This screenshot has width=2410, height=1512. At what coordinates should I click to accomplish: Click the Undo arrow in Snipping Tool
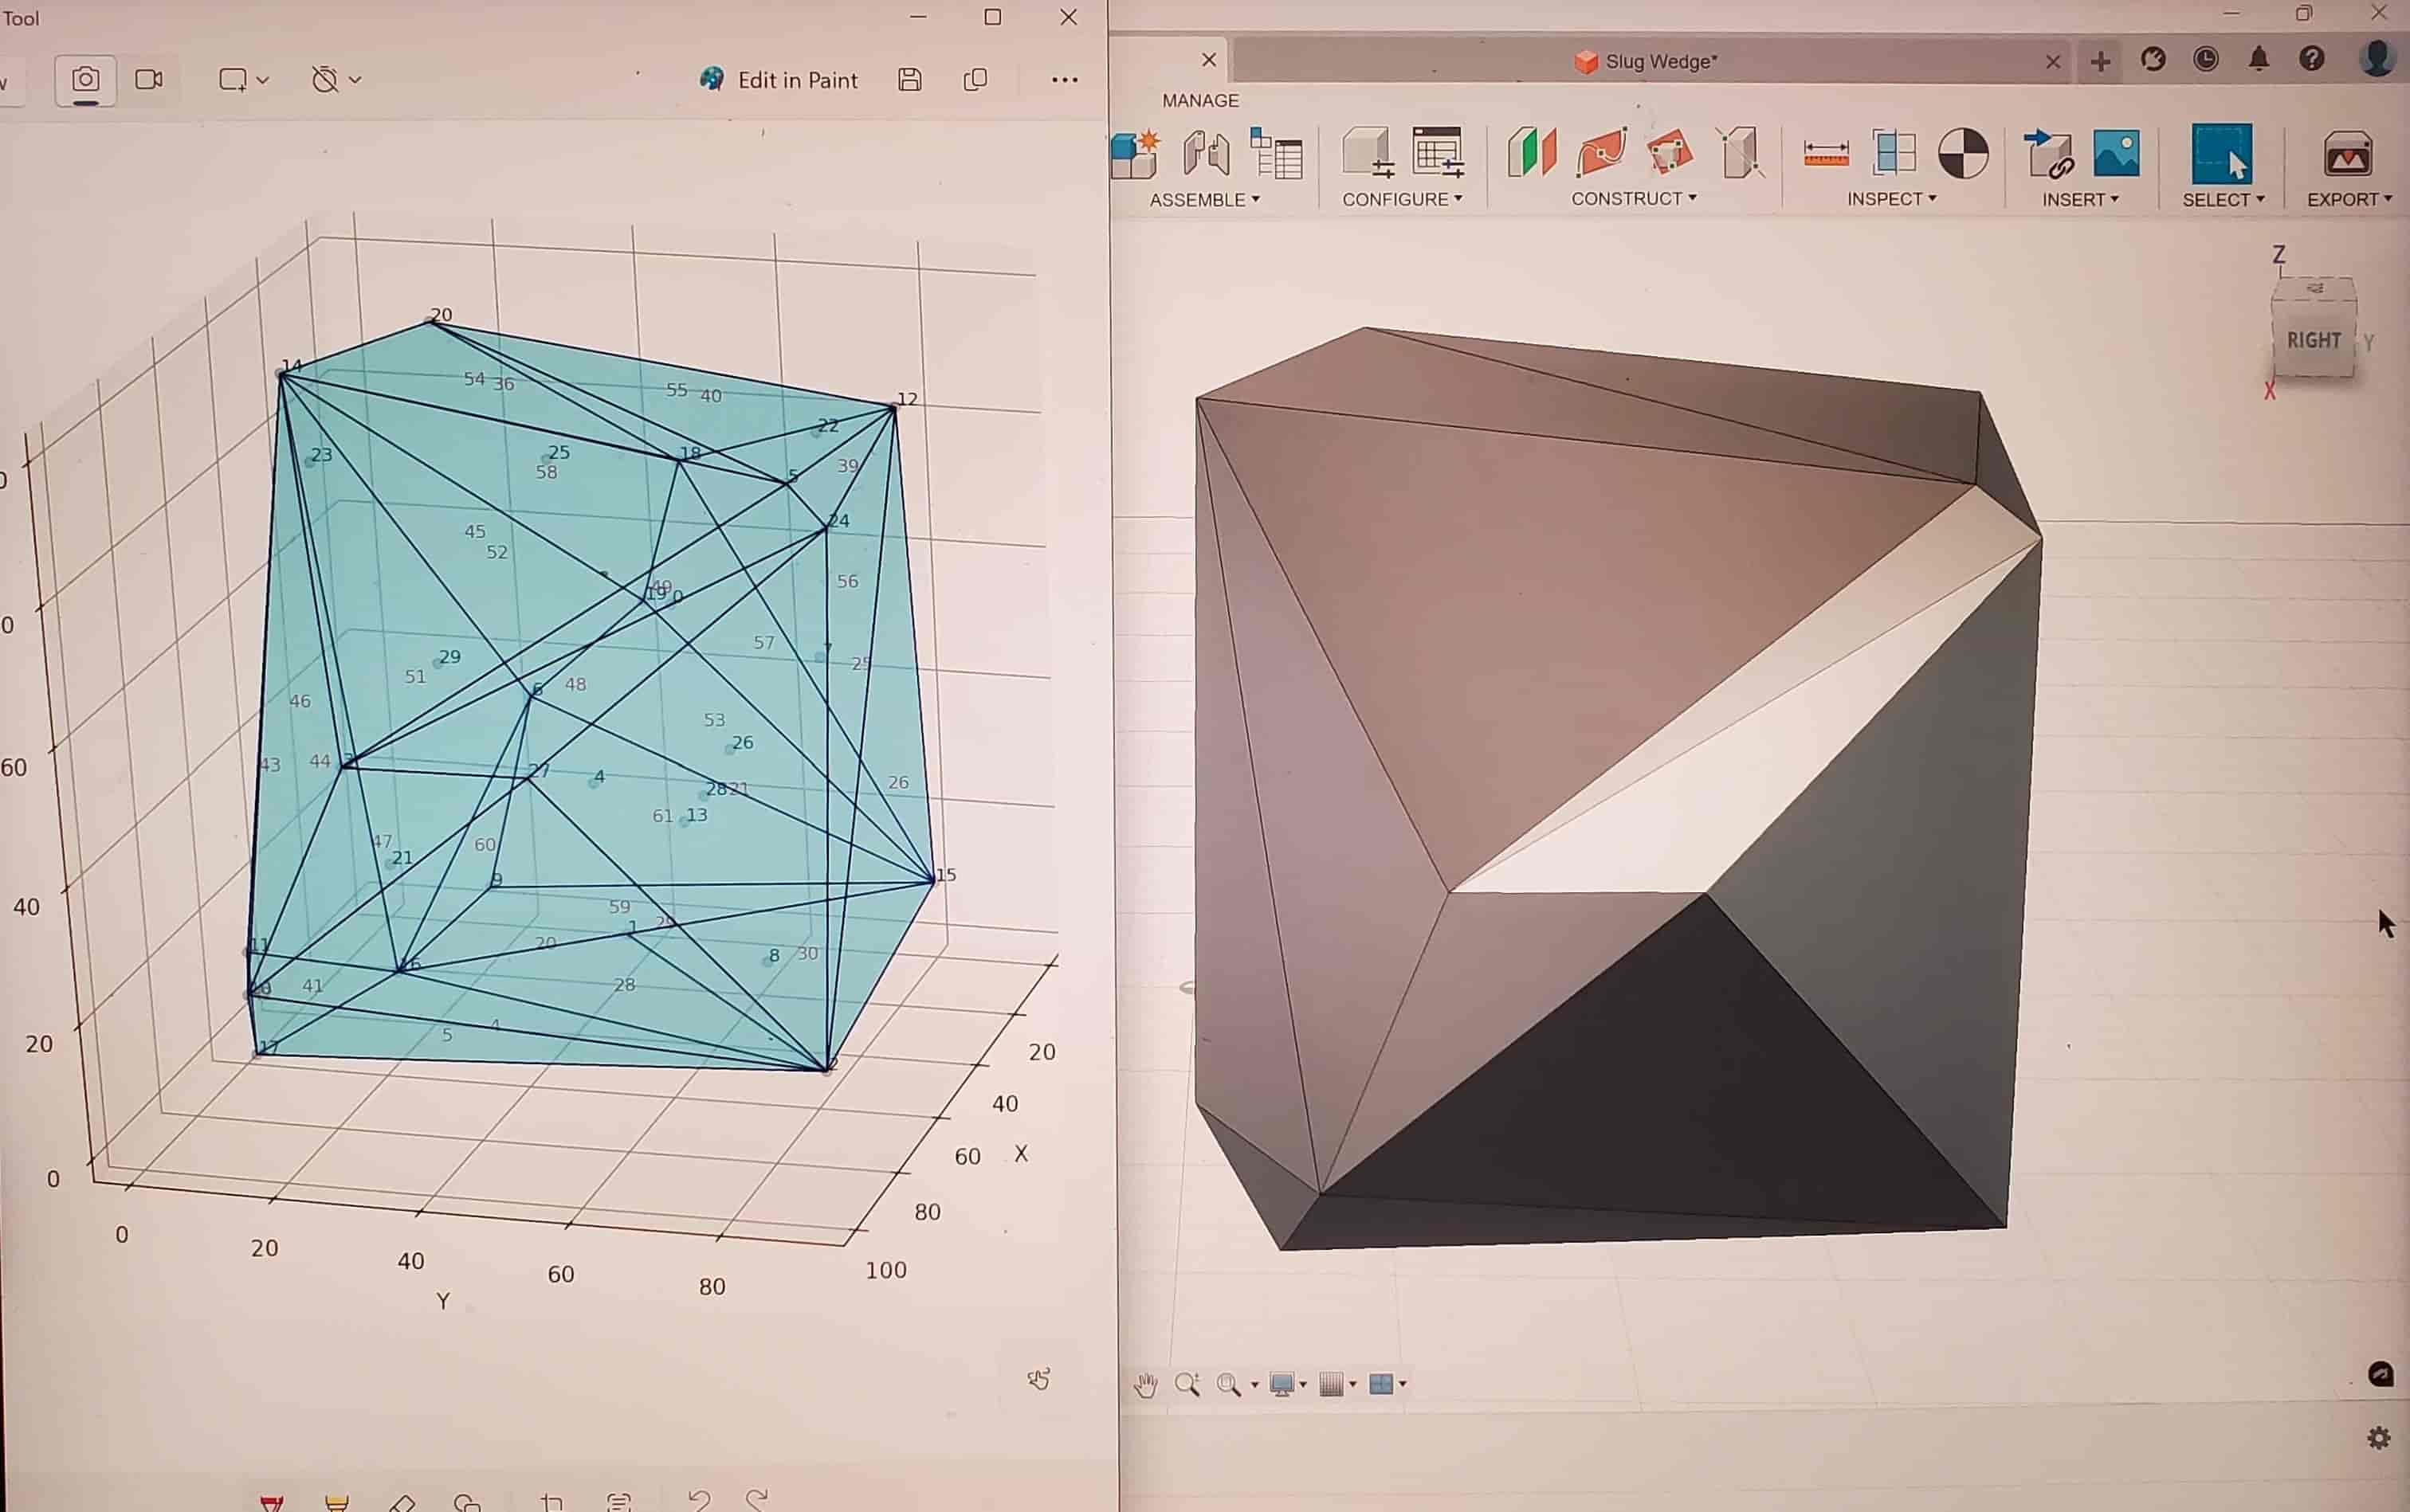tap(699, 1500)
